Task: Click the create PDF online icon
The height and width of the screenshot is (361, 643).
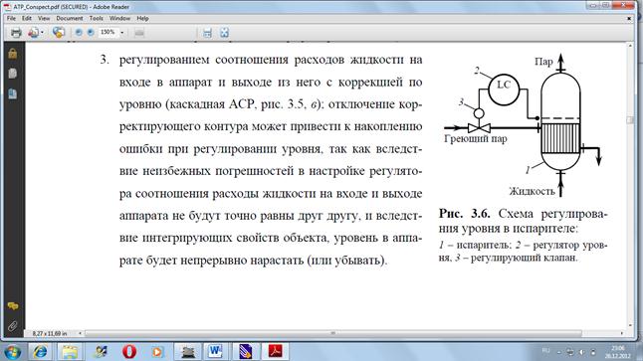Action: coord(33,33)
